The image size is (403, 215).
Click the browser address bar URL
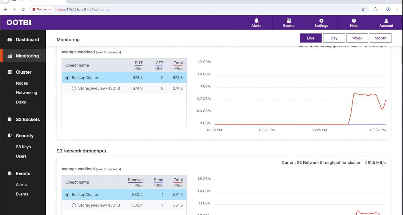(x=82, y=9)
